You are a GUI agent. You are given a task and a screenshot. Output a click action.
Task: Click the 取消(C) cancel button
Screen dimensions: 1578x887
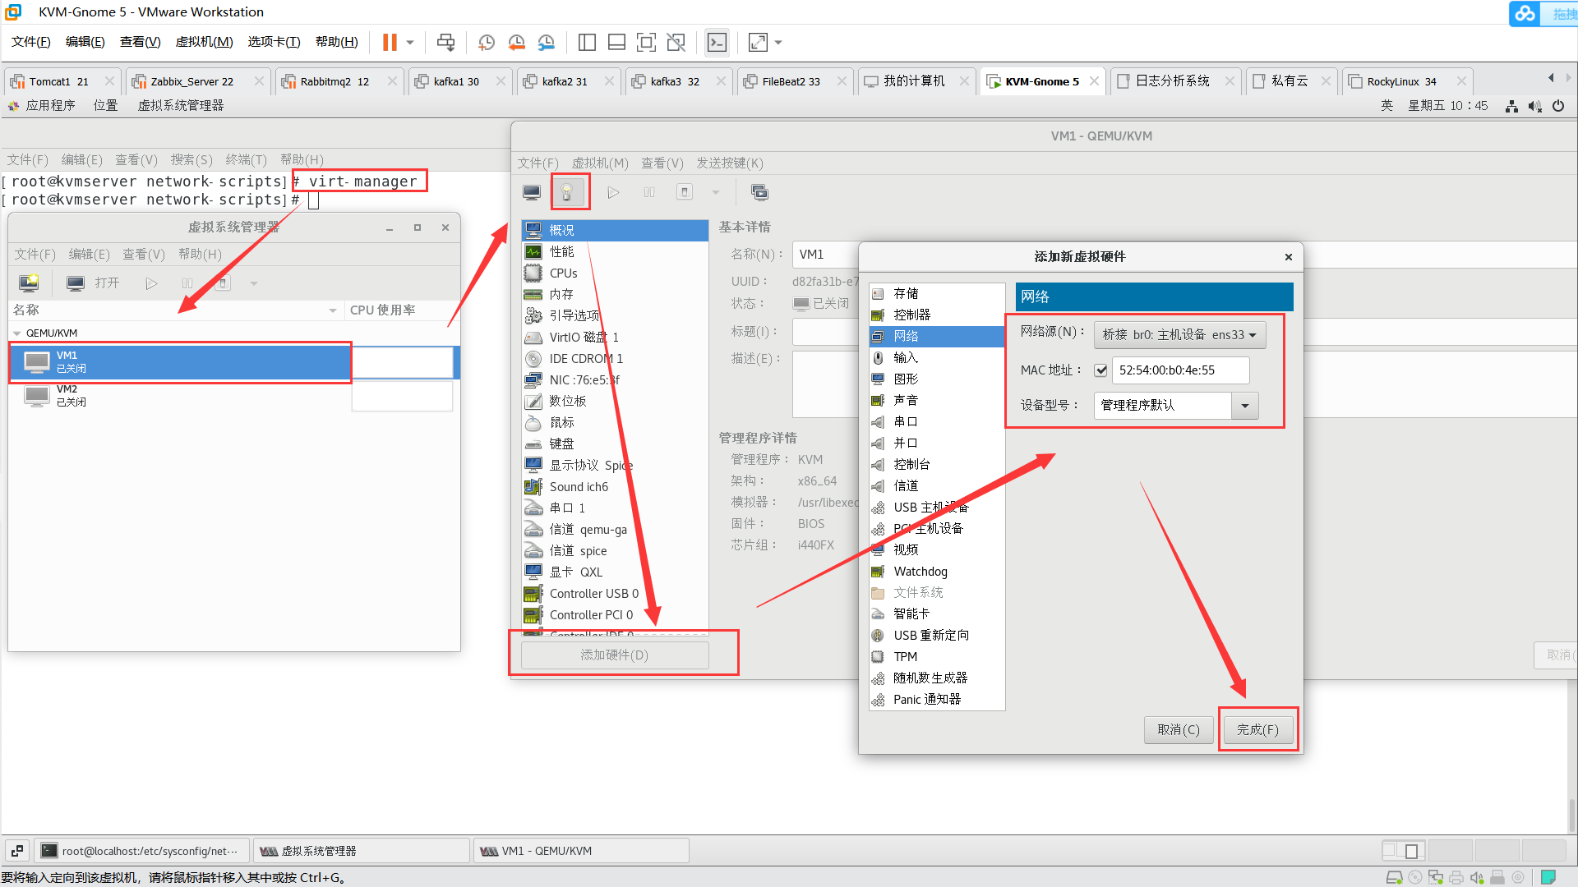[1178, 729]
